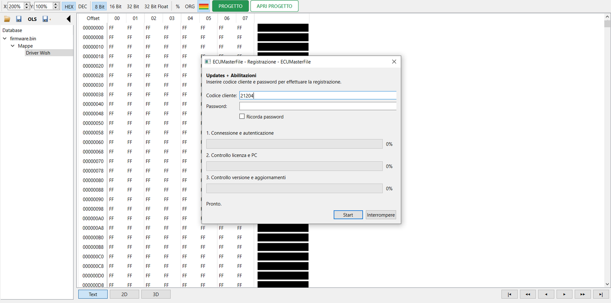Click the Offset column header
611x303 pixels.
click(x=93, y=18)
